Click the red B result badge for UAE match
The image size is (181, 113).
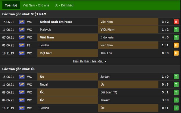point(176,22)
